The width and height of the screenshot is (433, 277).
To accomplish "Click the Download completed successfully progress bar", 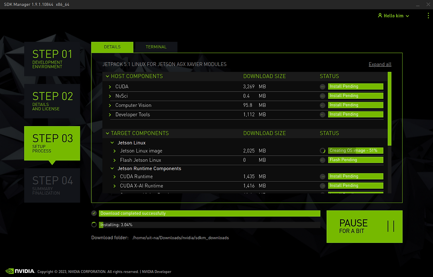I will pos(209,213).
